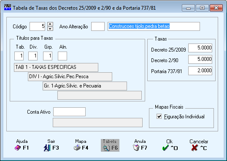Click the Conta Ativo input field
This screenshot has width=227, height=161.
pyautogui.click(x=69, y=112)
